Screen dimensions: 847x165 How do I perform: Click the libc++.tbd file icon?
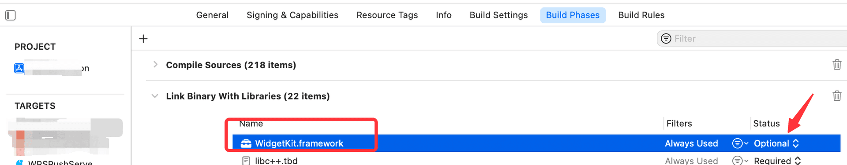(246, 161)
